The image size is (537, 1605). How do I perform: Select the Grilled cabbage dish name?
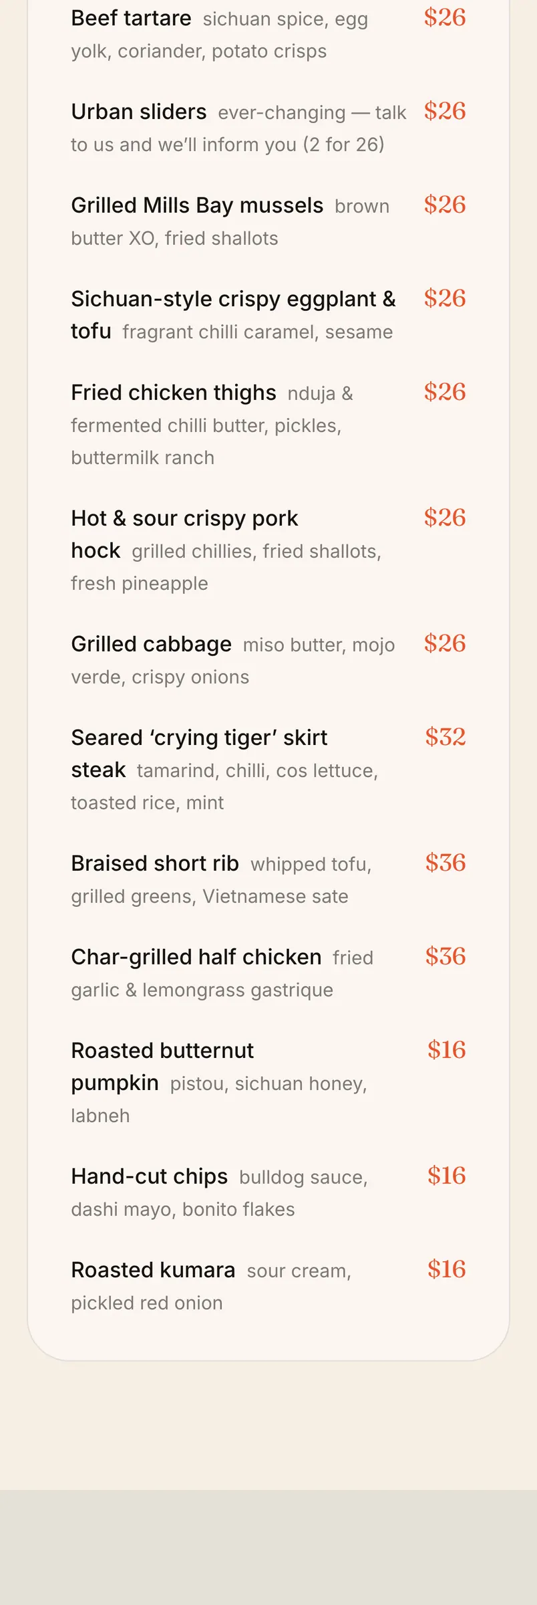152,644
